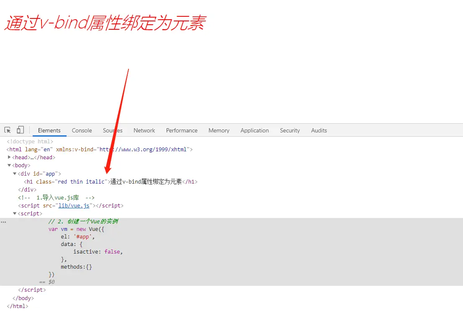Select the closing </html> line
463x321 pixels.
18,306
